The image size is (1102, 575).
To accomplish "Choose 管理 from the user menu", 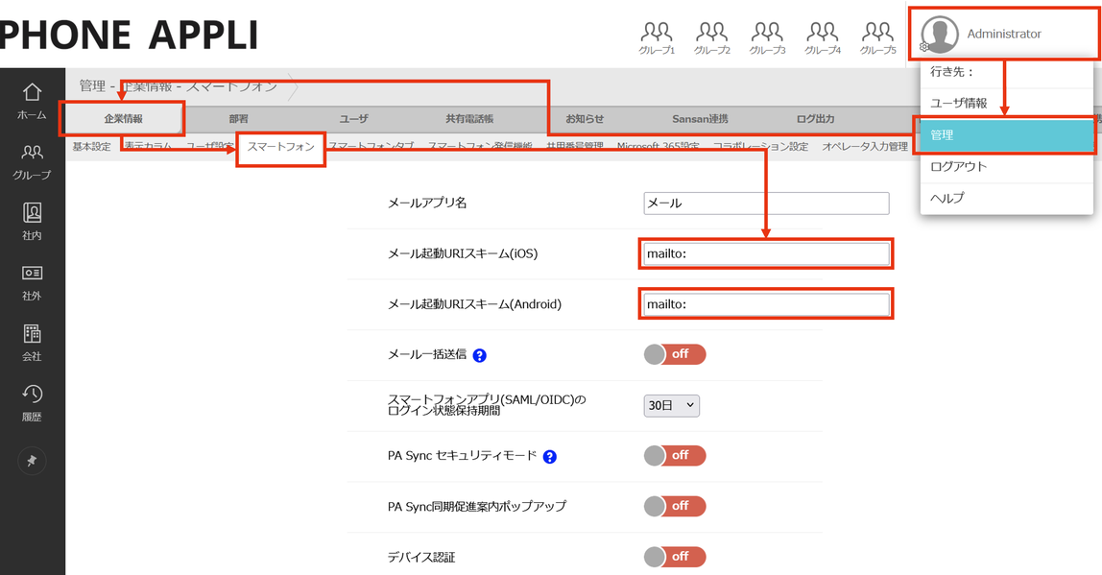I will (1006, 135).
